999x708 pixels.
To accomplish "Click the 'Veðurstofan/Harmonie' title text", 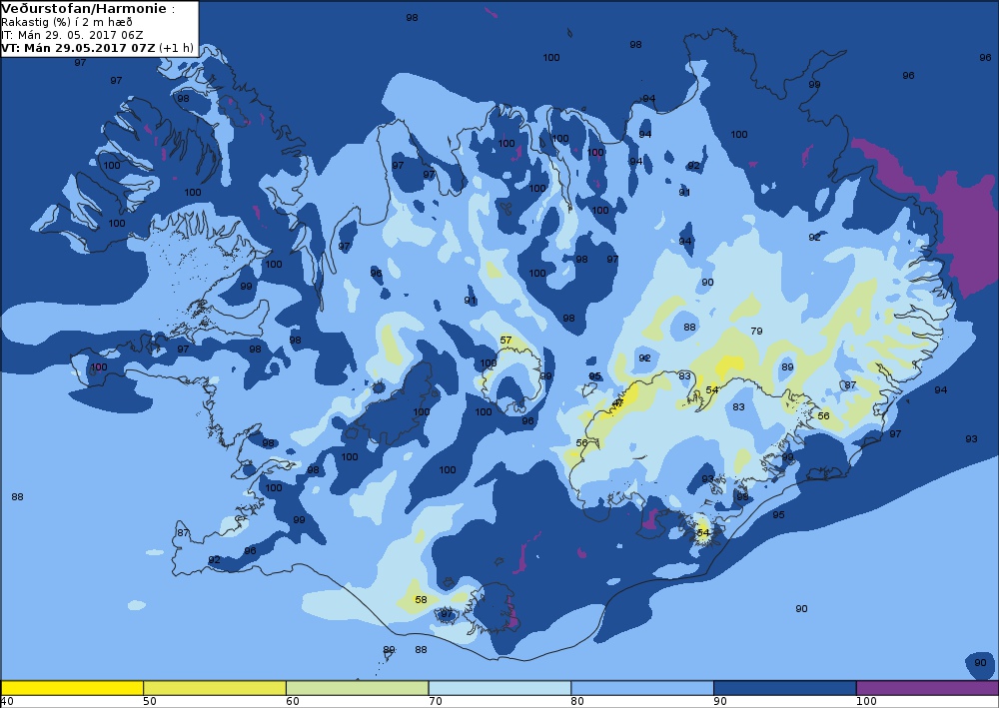I will coord(84,9).
